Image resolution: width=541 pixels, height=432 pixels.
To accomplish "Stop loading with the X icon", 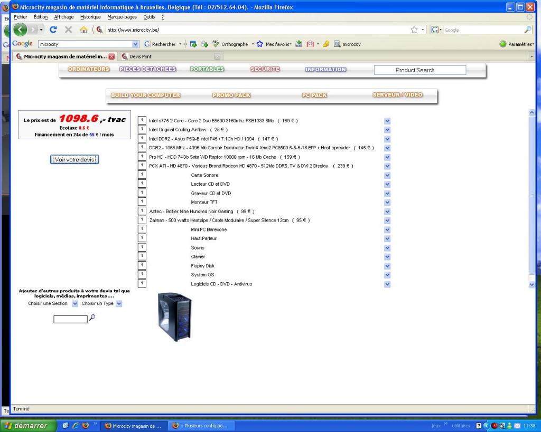I will tap(68, 30).
